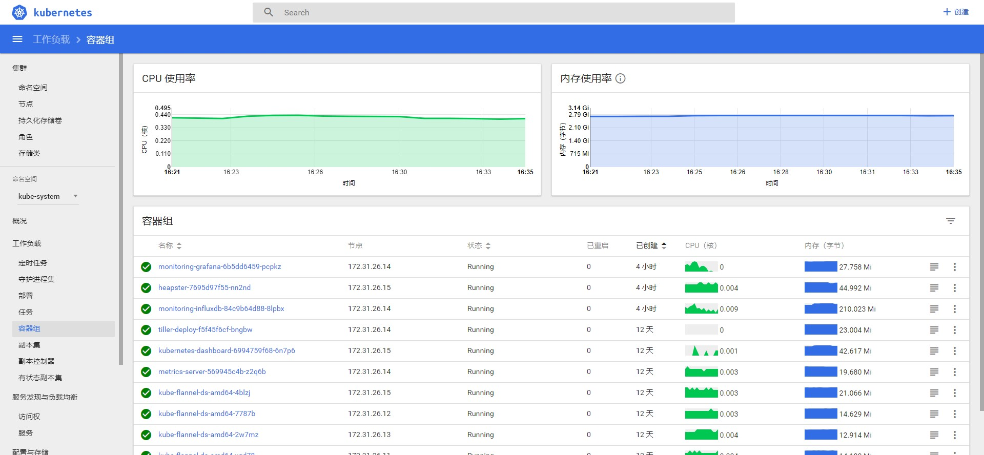Open 任务 jobs in the sidebar
984x455 pixels.
pyautogui.click(x=26, y=312)
